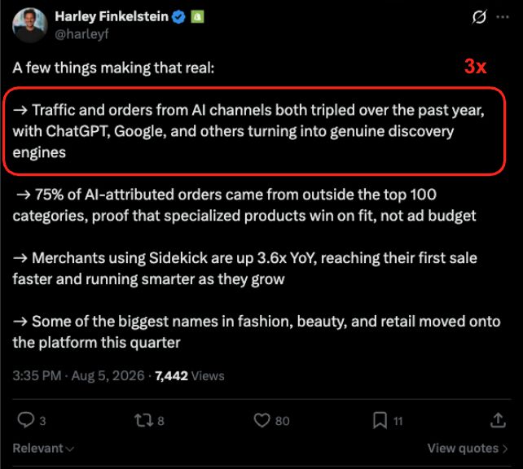The image size is (523, 469).
Task: Click the 7,442 Views count
Action: (x=190, y=375)
